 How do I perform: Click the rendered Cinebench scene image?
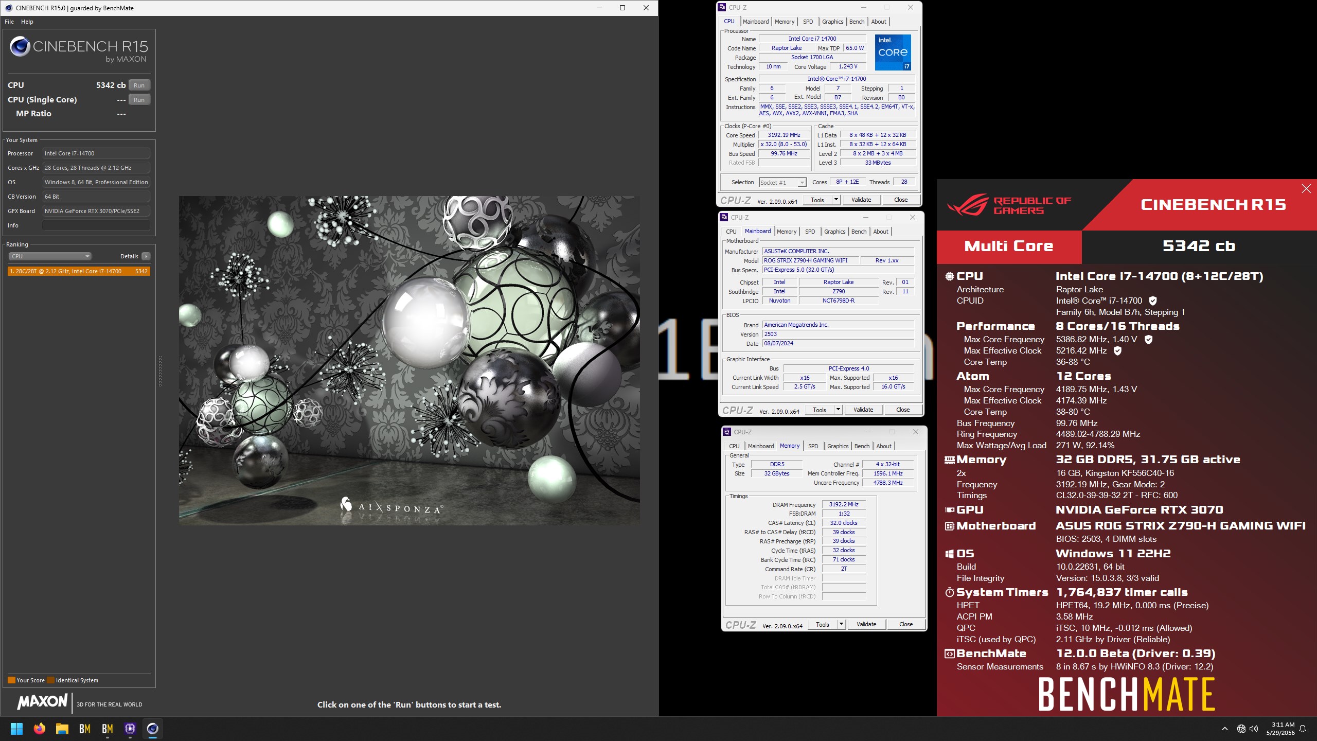[x=410, y=360]
